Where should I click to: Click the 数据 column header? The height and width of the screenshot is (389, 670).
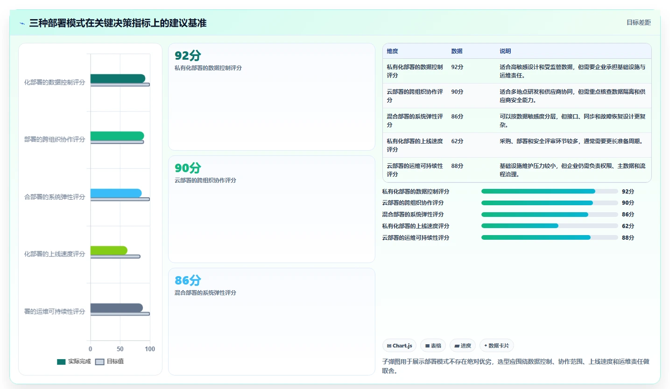(x=457, y=51)
